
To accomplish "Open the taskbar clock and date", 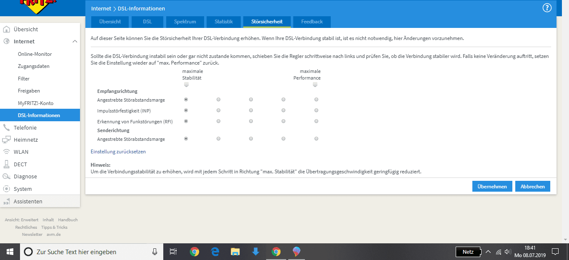I will (x=530, y=252).
